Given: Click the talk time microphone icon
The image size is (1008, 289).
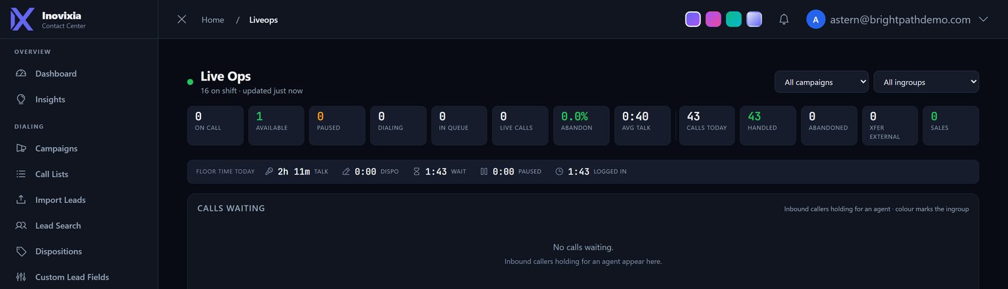Looking at the screenshot, I should pyautogui.click(x=269, y=172).
